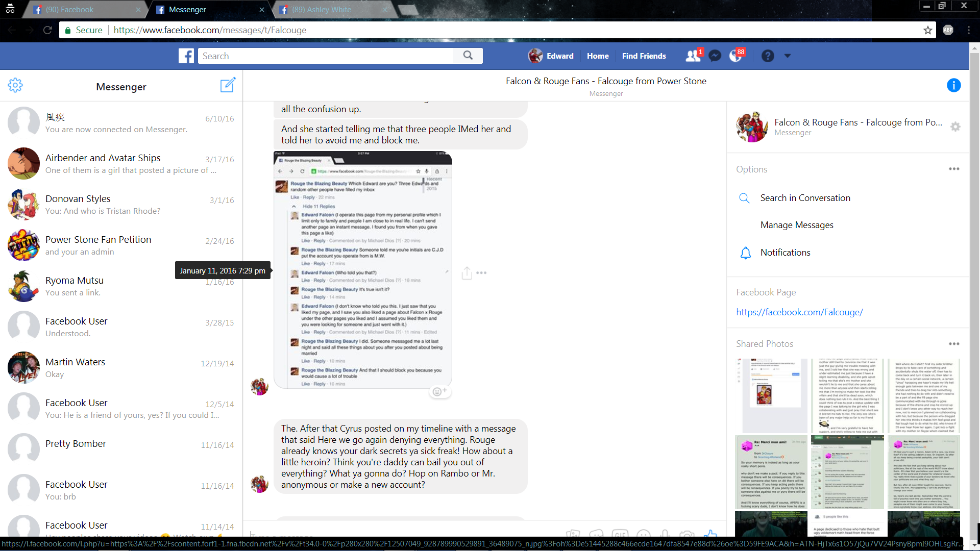Click sender avatar beside screenshot message
Screen dimensions: 980x551
[x=259, y=387]
